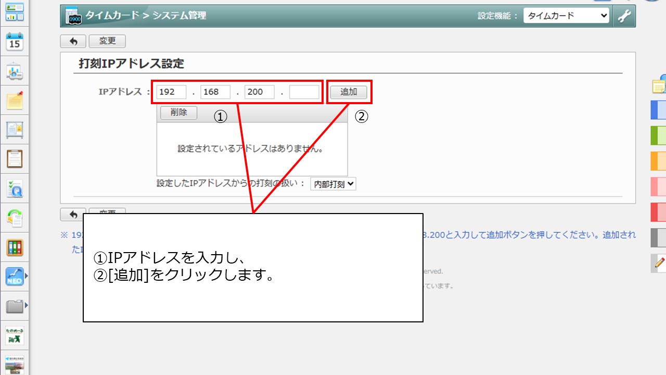
Task: Select the blue color label tab
Action: tap(659, 110)
